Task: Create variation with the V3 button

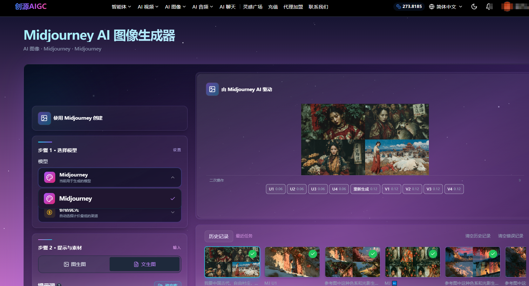Action: click(x=433, y=189)
